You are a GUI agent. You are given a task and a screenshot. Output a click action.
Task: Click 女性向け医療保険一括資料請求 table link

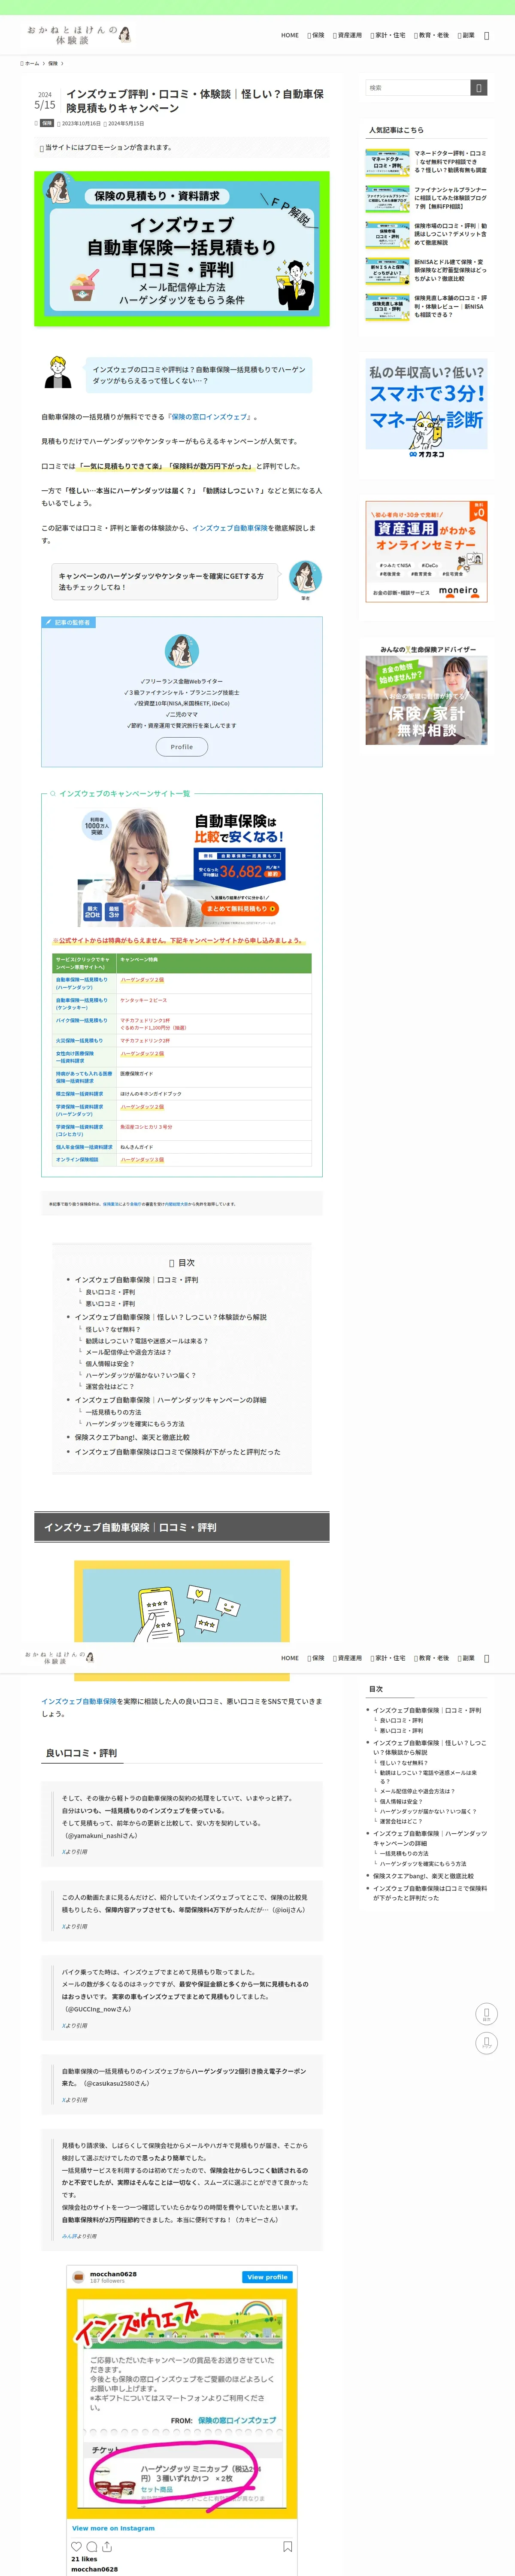[x=75, y=1057]
